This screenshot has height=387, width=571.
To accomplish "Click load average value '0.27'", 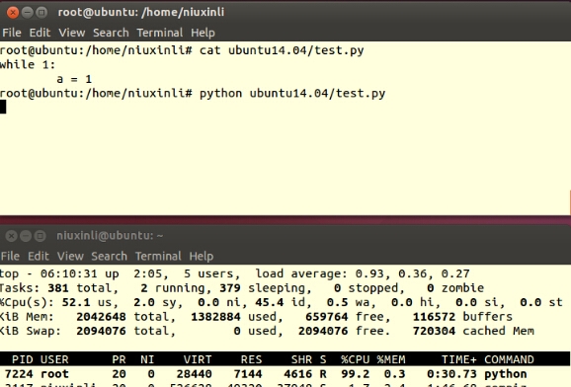I will click(x=455, y=273).
